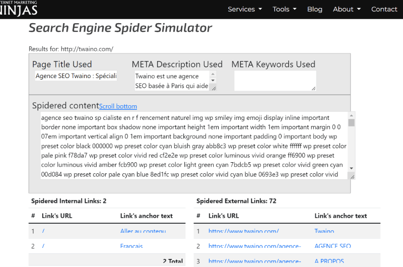The width and height of the screenshot is (403, 267).
Task: Open the Contact page
Action: (384, 9)
